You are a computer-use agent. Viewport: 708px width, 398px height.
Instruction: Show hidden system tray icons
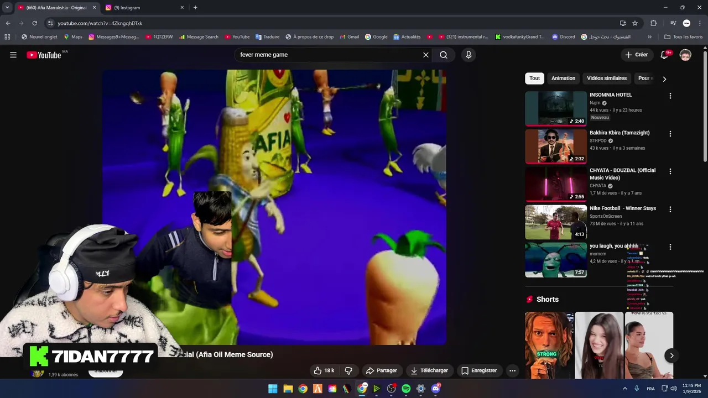(x=625, y=389)
